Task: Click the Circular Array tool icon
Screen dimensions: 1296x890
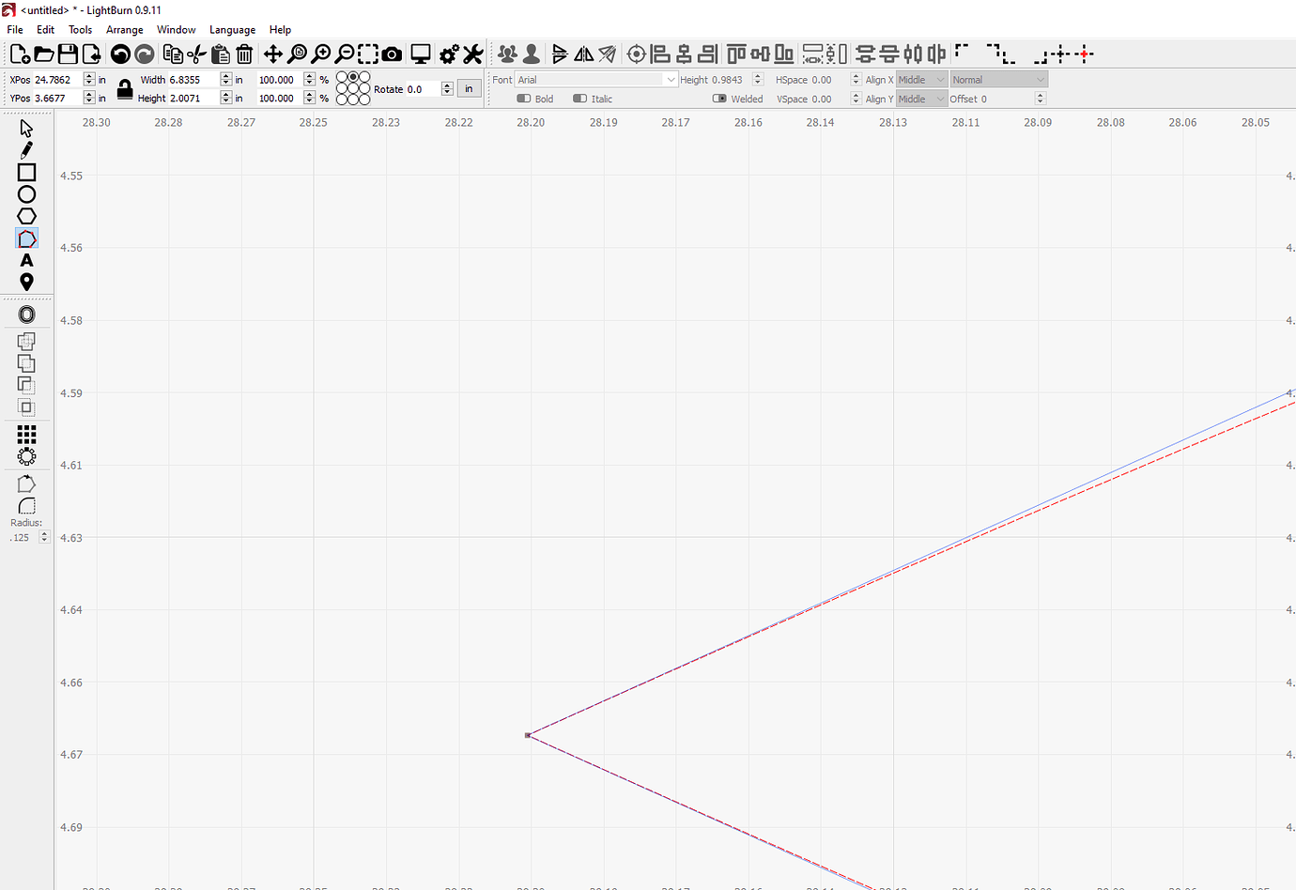Action: [26, 456]
